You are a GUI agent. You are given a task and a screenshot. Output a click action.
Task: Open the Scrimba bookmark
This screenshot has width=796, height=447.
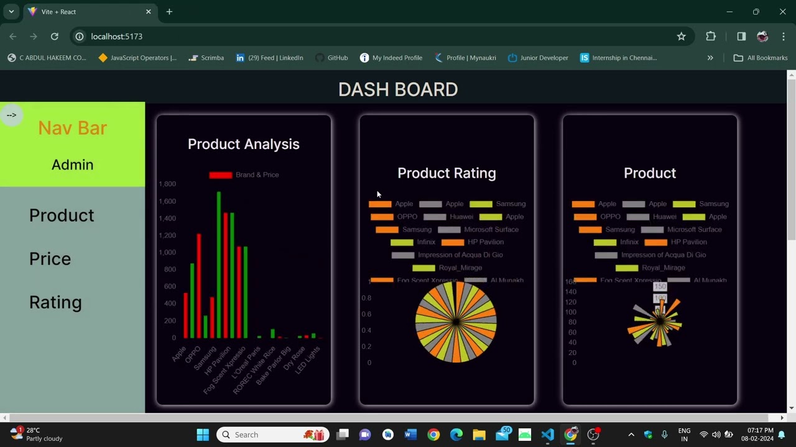point(205,58)
